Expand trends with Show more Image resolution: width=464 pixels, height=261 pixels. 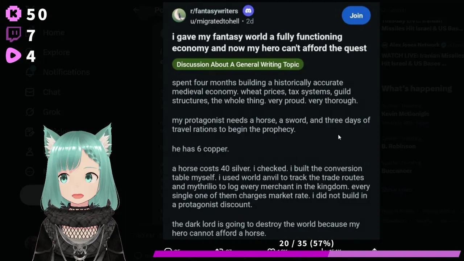397,190
